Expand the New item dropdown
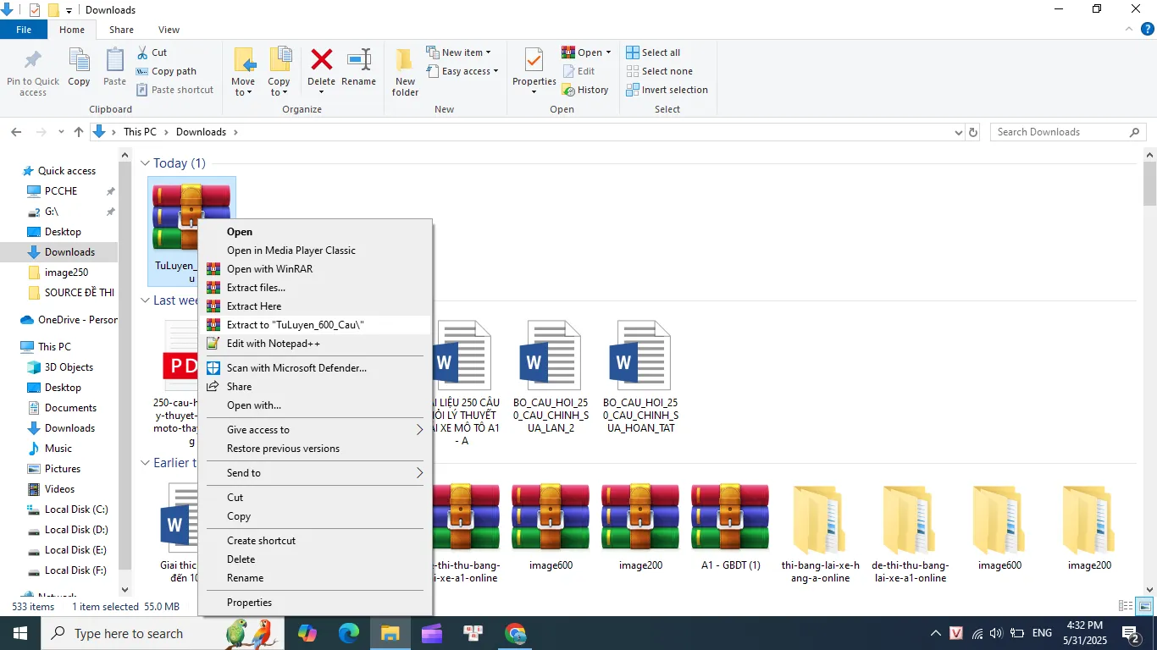The height and width of the screenshot is (650, 1157). click(x=490, y=52)
